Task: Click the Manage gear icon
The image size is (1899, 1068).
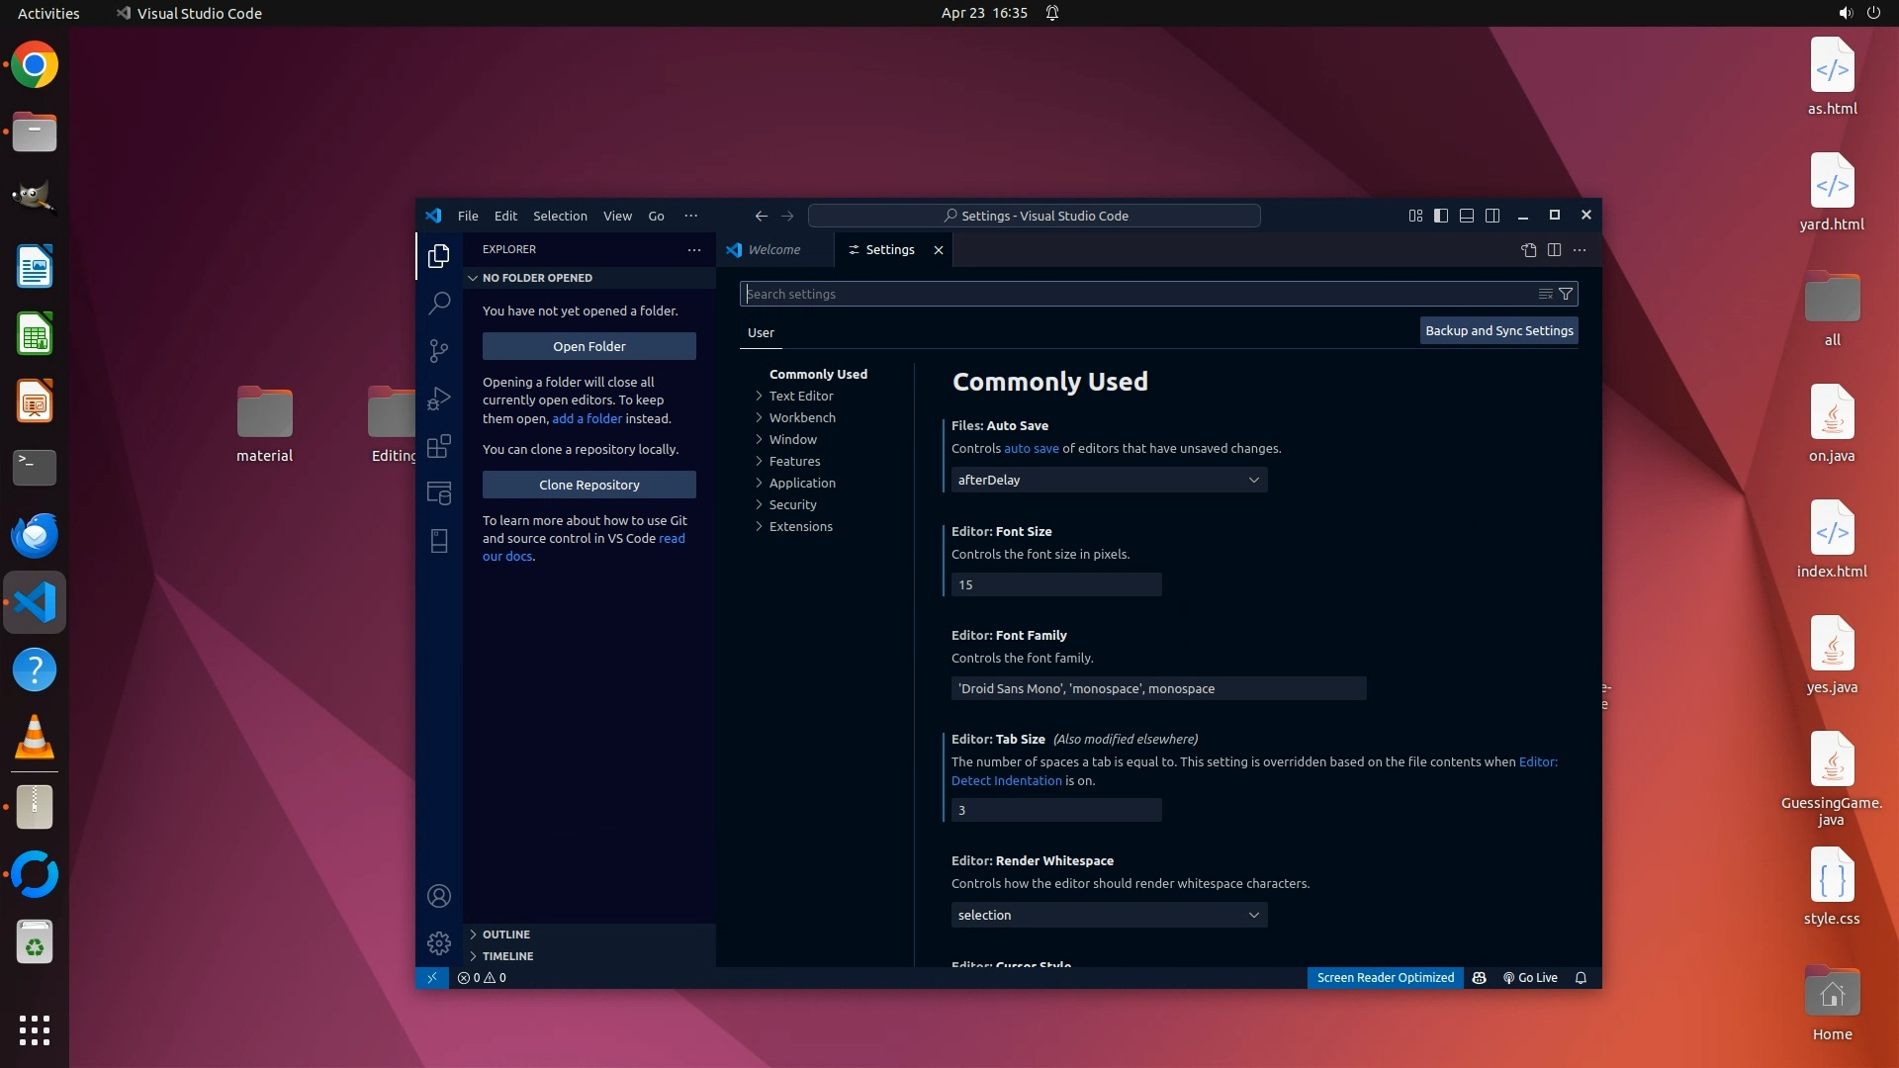Action: point(439,943)
